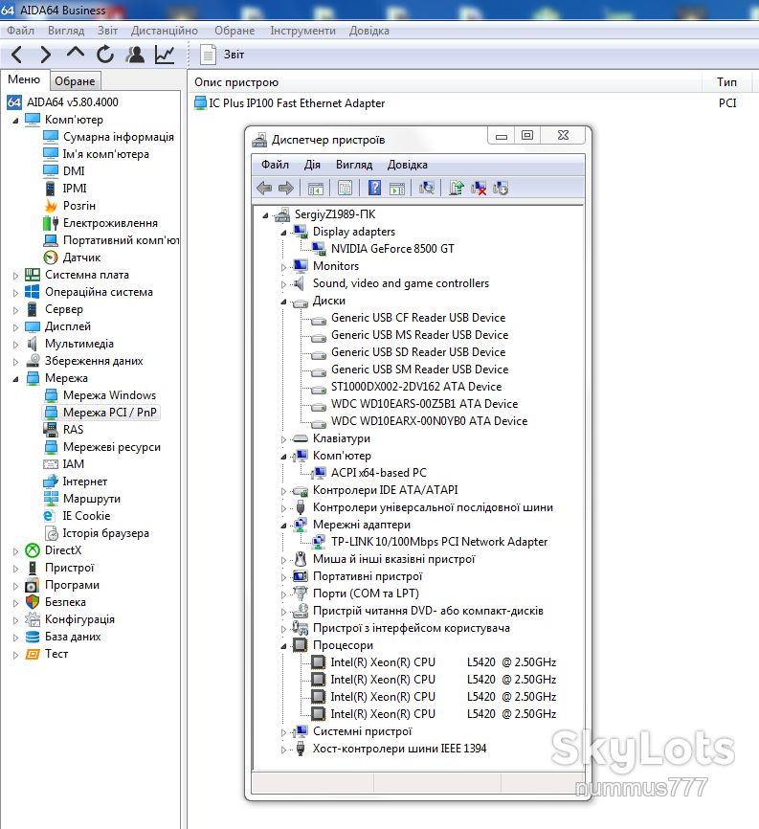Open AIDA64 Файл menu
This screenshot has width=759, height=829.
coord(20,31)
